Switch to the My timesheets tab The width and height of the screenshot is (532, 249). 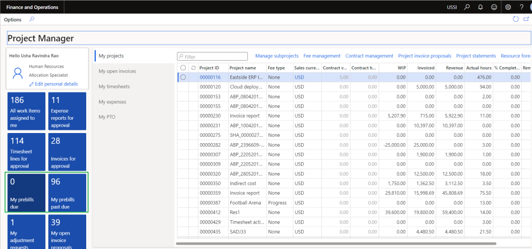pyautogui.click(x=114, y=86)
